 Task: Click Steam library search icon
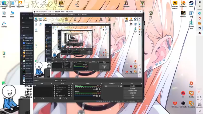[x=23, y=31]
